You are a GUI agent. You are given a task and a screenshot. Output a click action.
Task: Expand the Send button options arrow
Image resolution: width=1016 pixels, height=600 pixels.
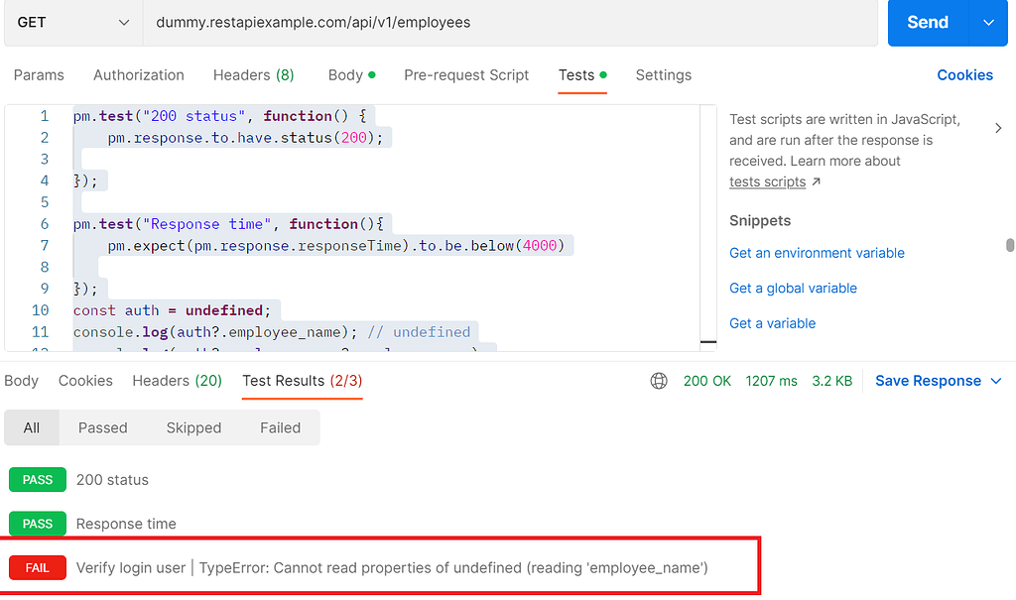(988, 22)
